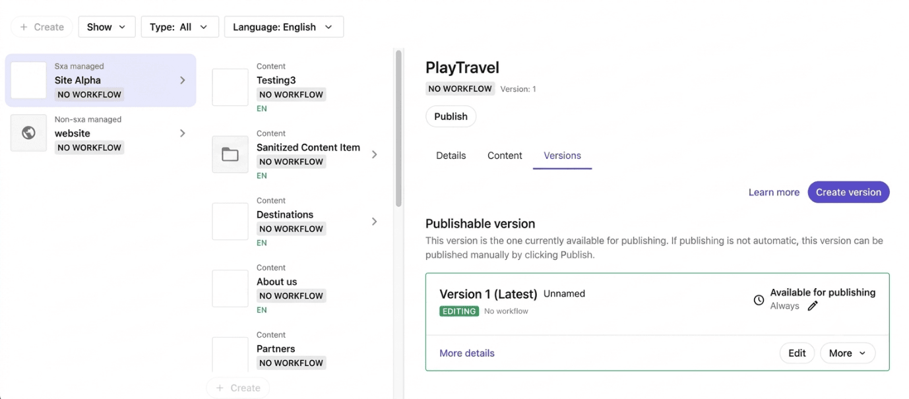This screenshot has height=399, width=909.
Task: Switch to the Content tab
Action: click(505, 156)
